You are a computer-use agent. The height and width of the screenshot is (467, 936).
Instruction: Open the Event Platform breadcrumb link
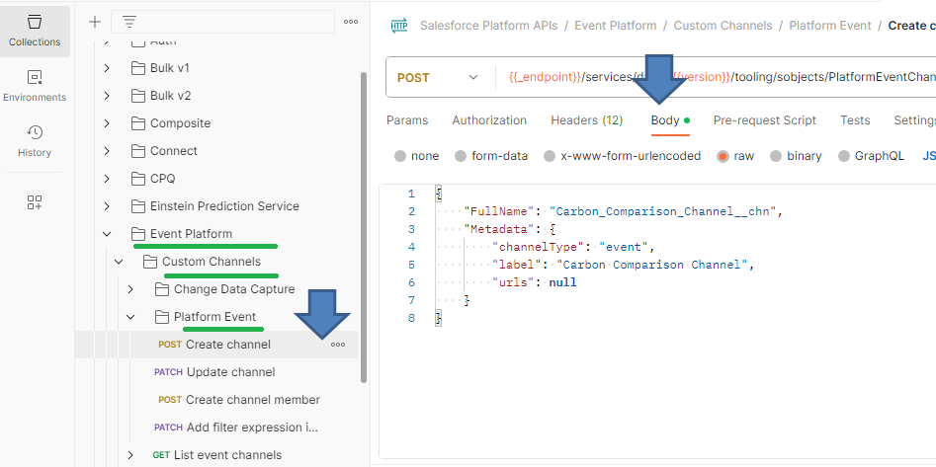pyautogui.click(x=616, y=26)
